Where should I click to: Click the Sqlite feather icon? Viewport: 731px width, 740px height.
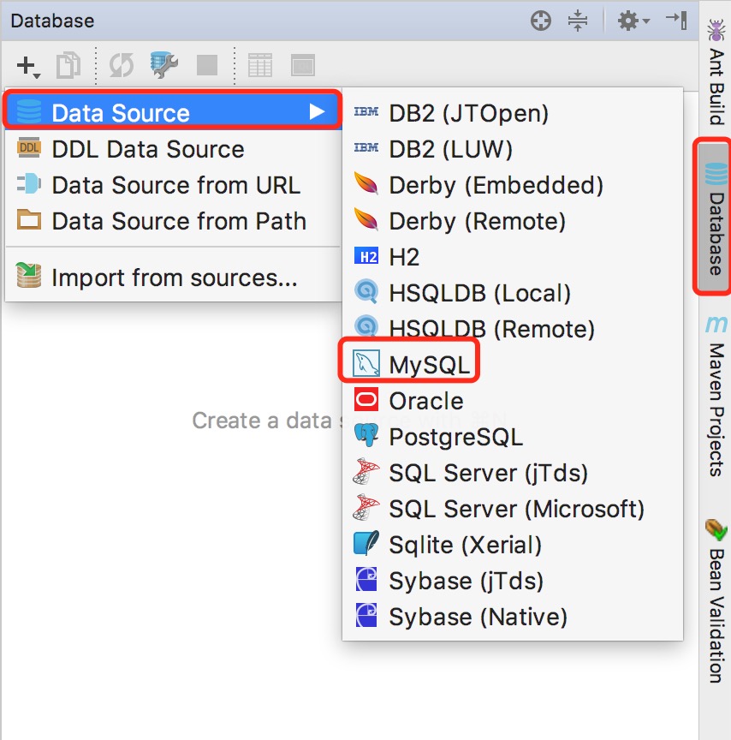click(366, 543)
